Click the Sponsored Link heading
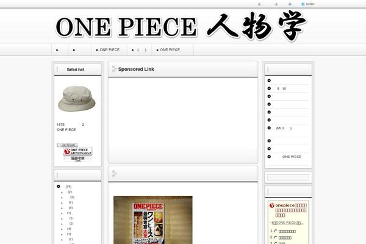 (x=136, y=69)
